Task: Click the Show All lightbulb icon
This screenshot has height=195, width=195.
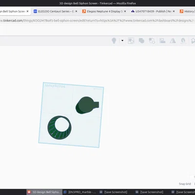Action: coord(114,40)
